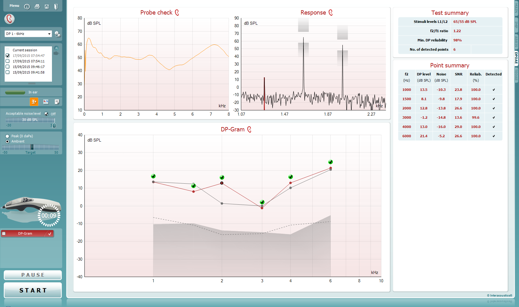Open temporary setup gear icon
Viewport: 519px width, 307px height.
(x=58, y=34)
